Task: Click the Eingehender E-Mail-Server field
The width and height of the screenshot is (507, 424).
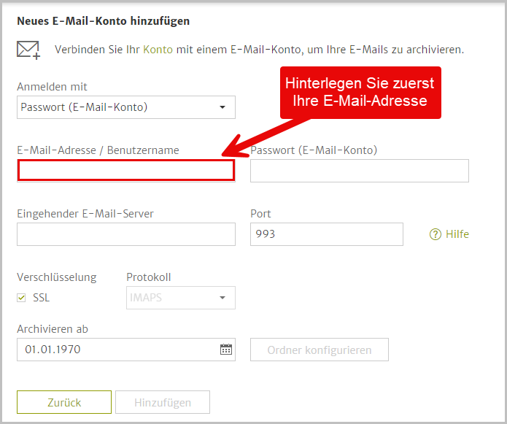Action: (x=126, y=234)
